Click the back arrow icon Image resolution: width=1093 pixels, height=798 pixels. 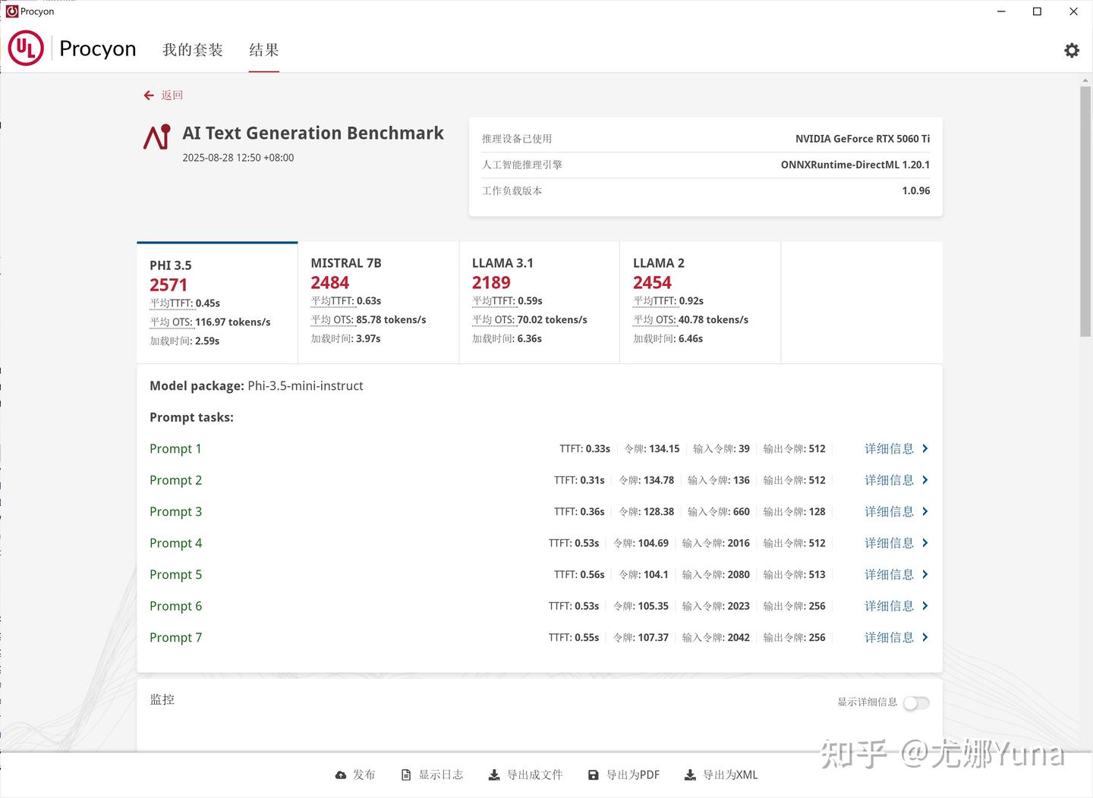[x=149, y=96]
